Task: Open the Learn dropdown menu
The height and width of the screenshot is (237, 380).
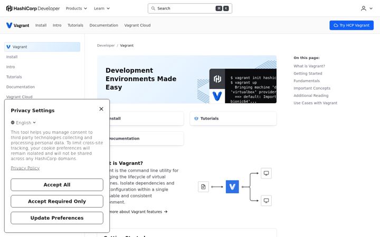Action: click(102, 8)
